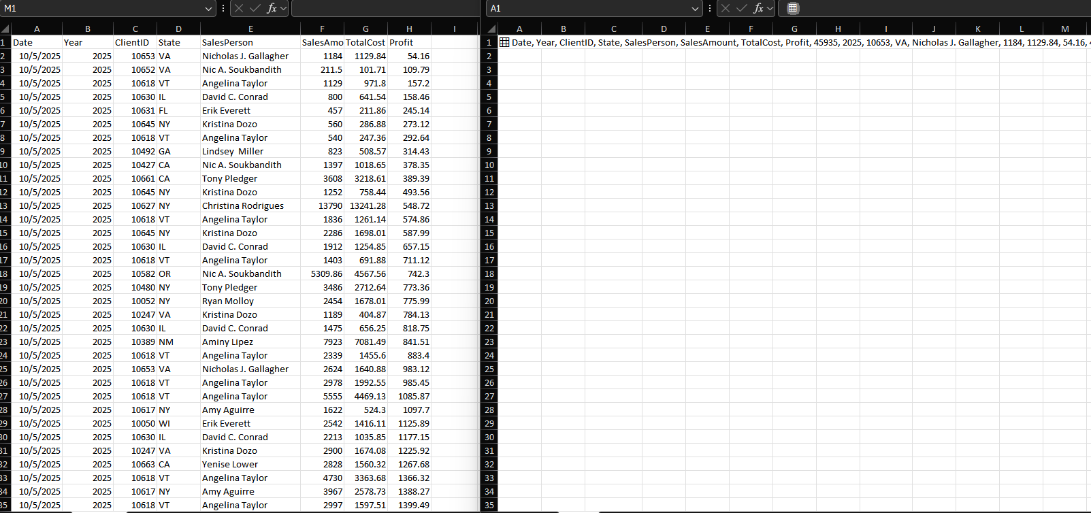
Task: Click Insert Function fx in left workbook
Action: (x=272, y=8)
